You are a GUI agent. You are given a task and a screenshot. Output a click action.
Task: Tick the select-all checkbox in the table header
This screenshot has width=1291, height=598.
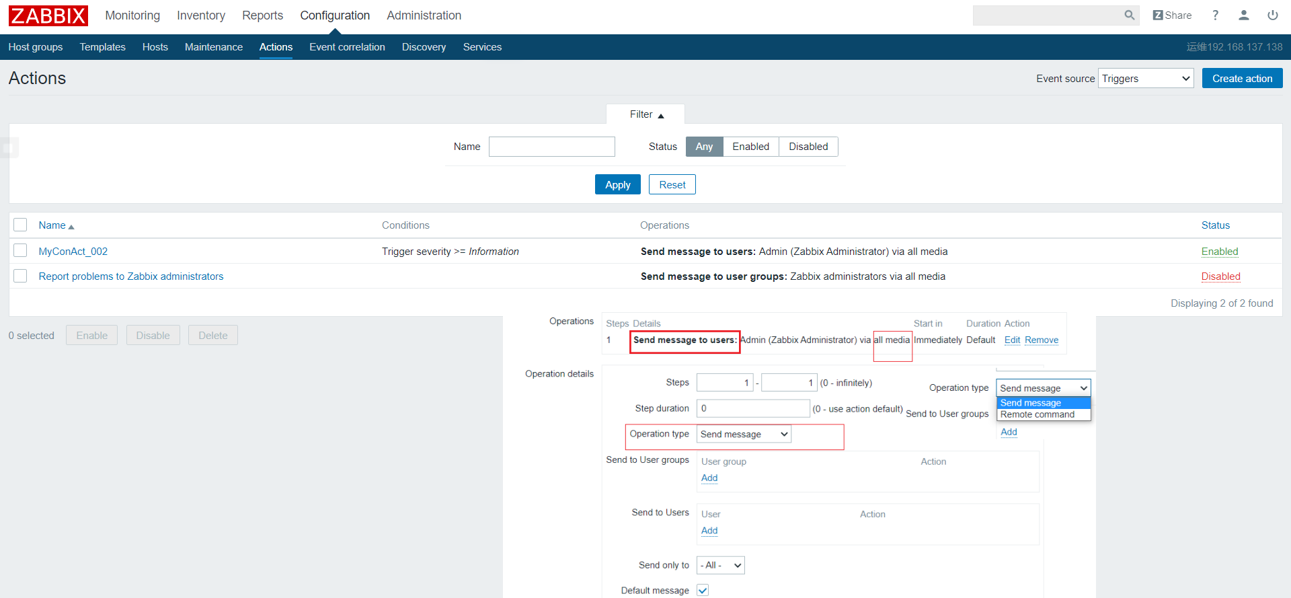[x=20, y=225]
